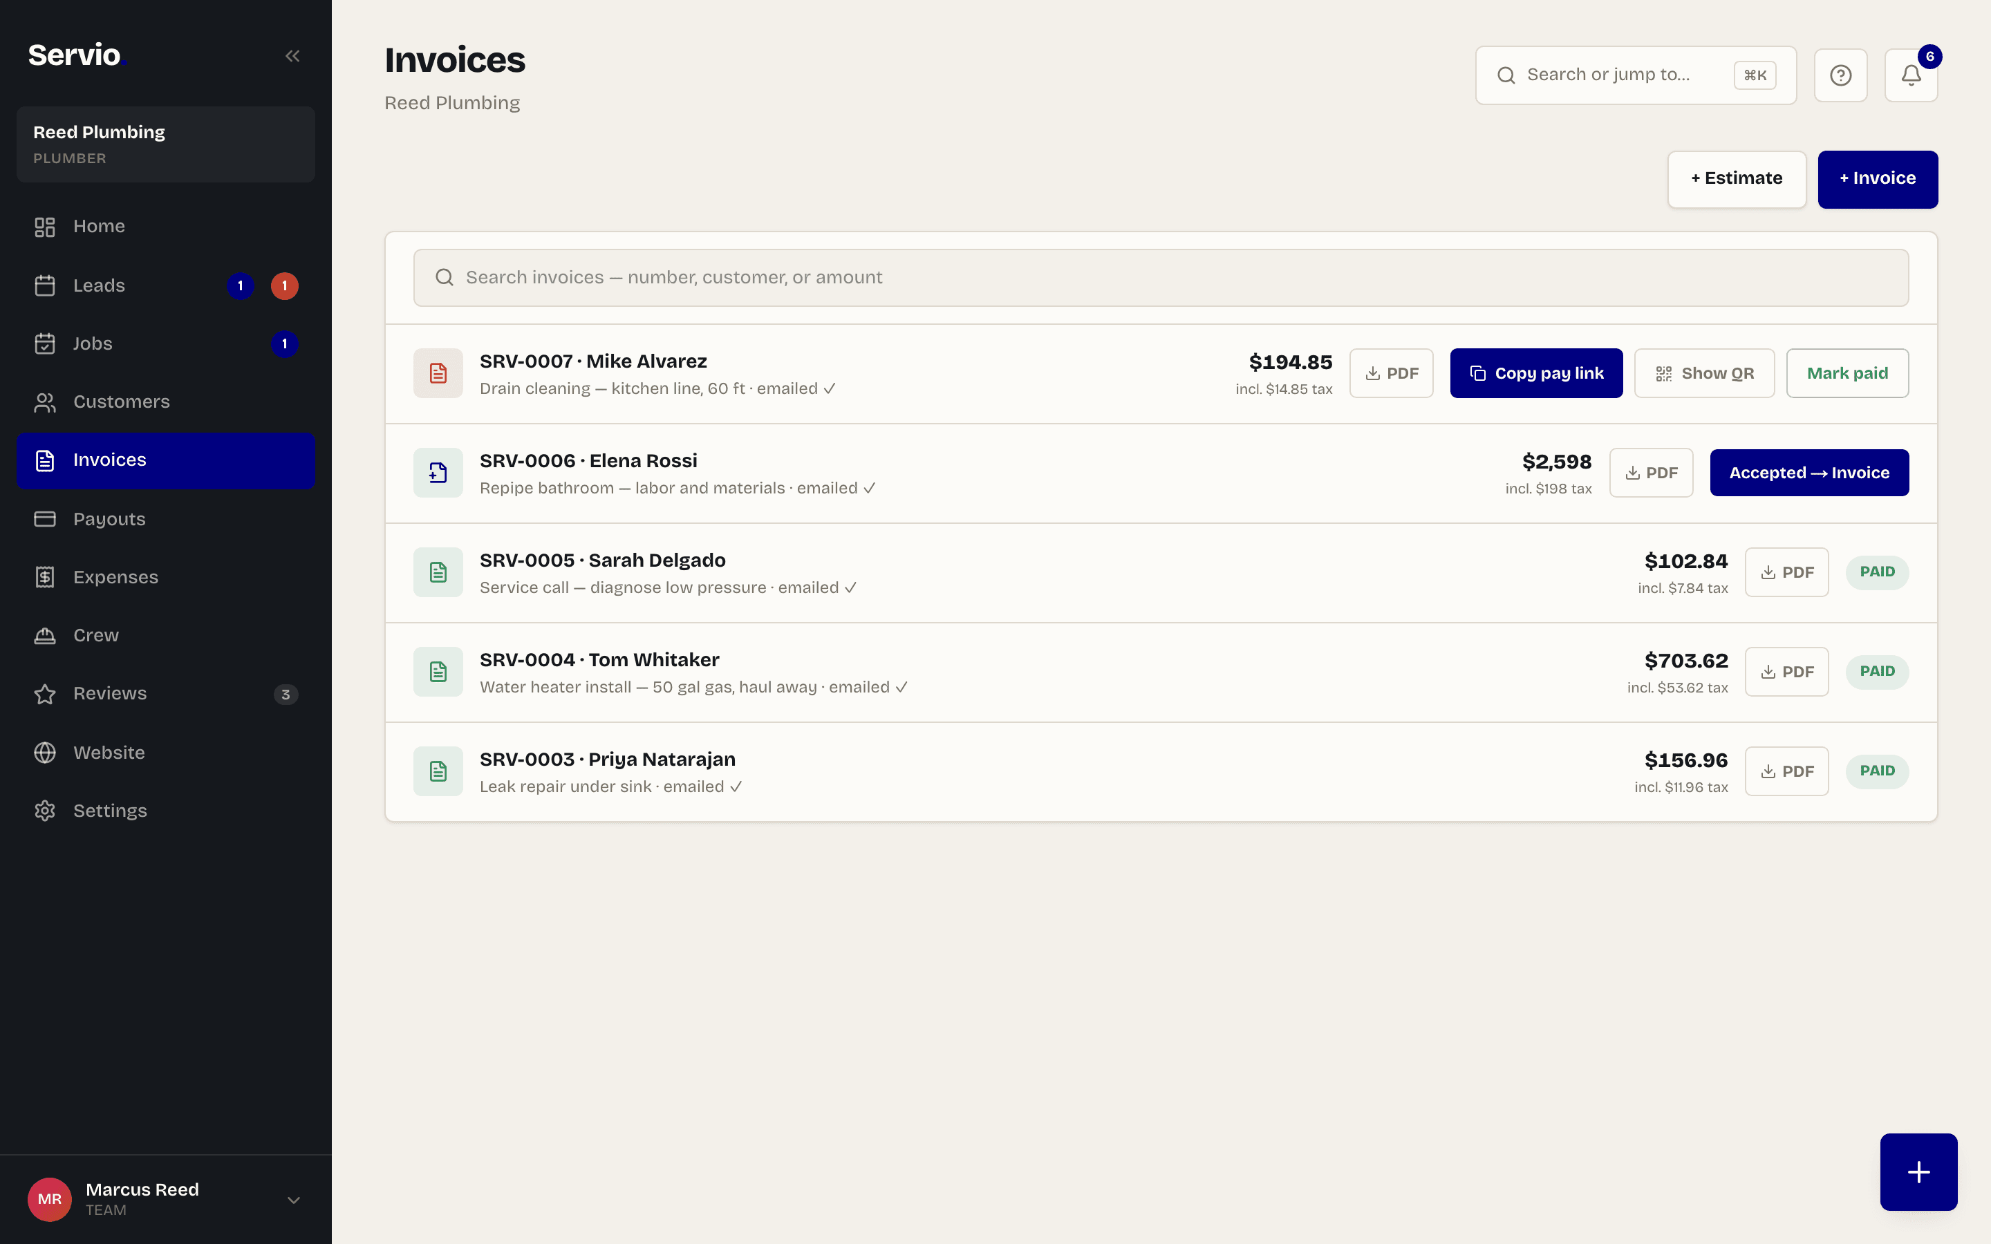The height and width of the screenshot is (1244, 1991).
Task: Open Payouts section
Action: point(165,519)
